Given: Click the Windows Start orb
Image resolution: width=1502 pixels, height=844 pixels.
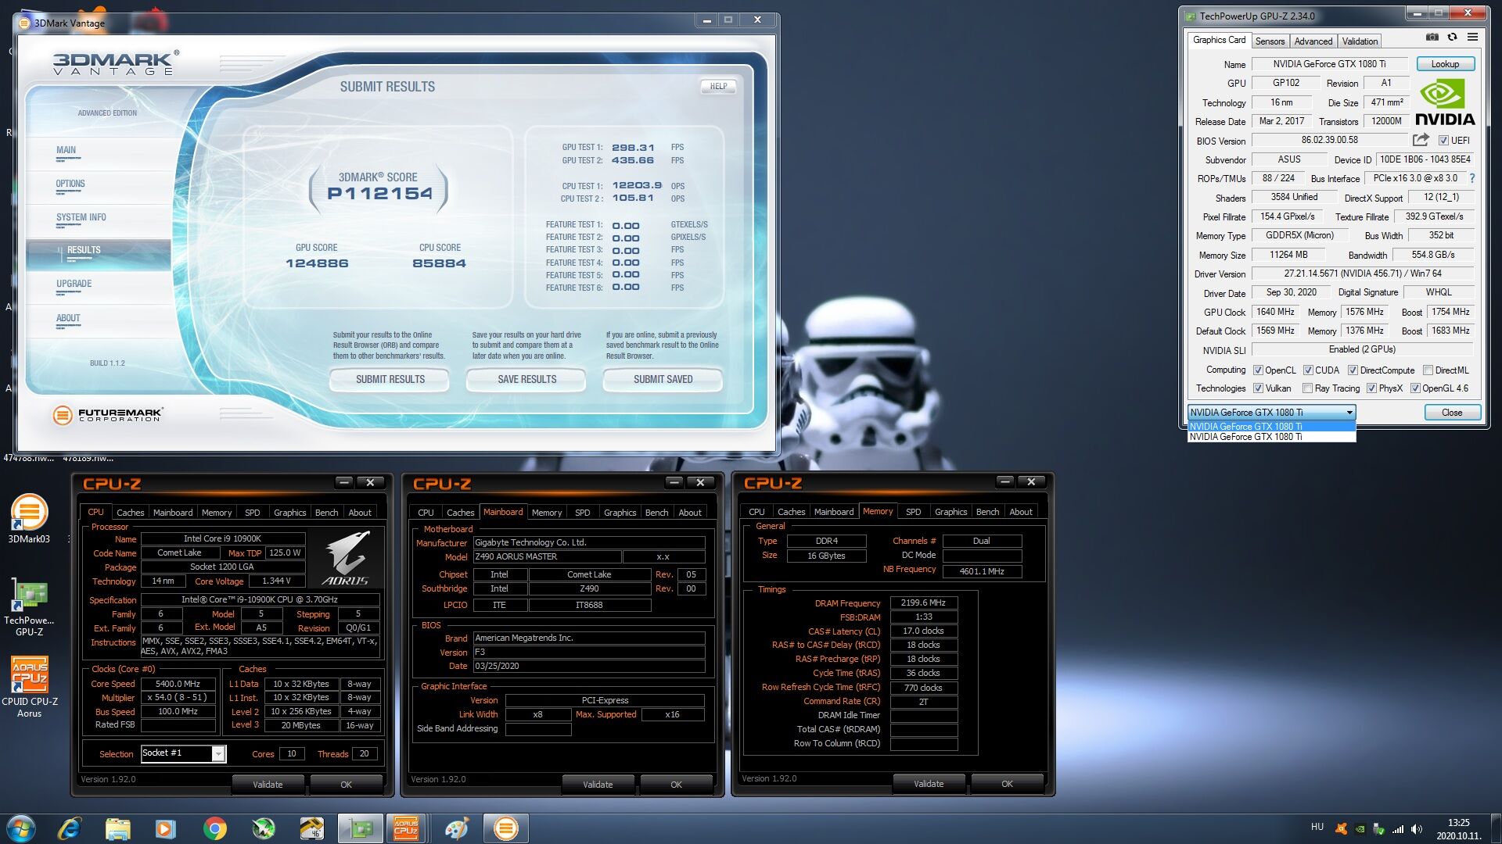Looking at the screenshot, I should [x=21, y=828].
